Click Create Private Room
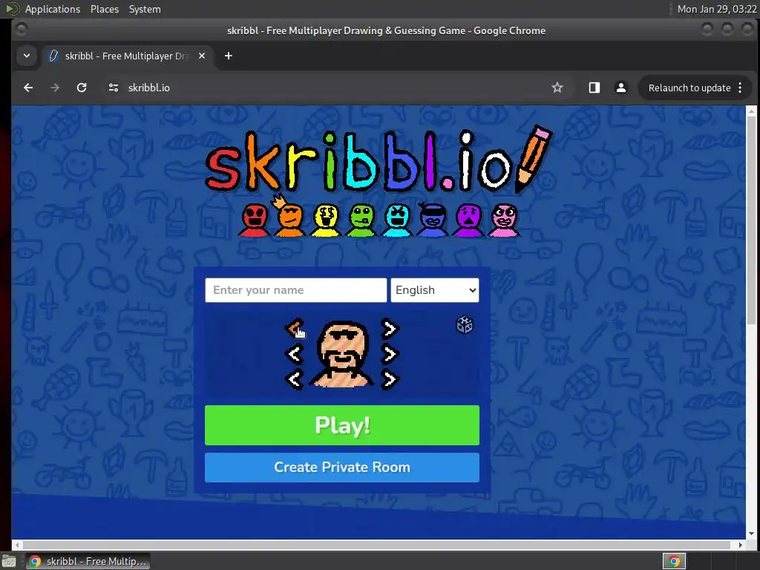Viewport: 760px width, 570px height. tap(341, 468)
